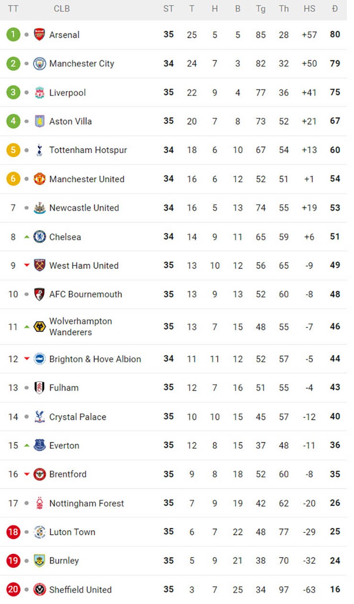Click the Liverpool club crest
354x604 pixels.
click(39, 92)
